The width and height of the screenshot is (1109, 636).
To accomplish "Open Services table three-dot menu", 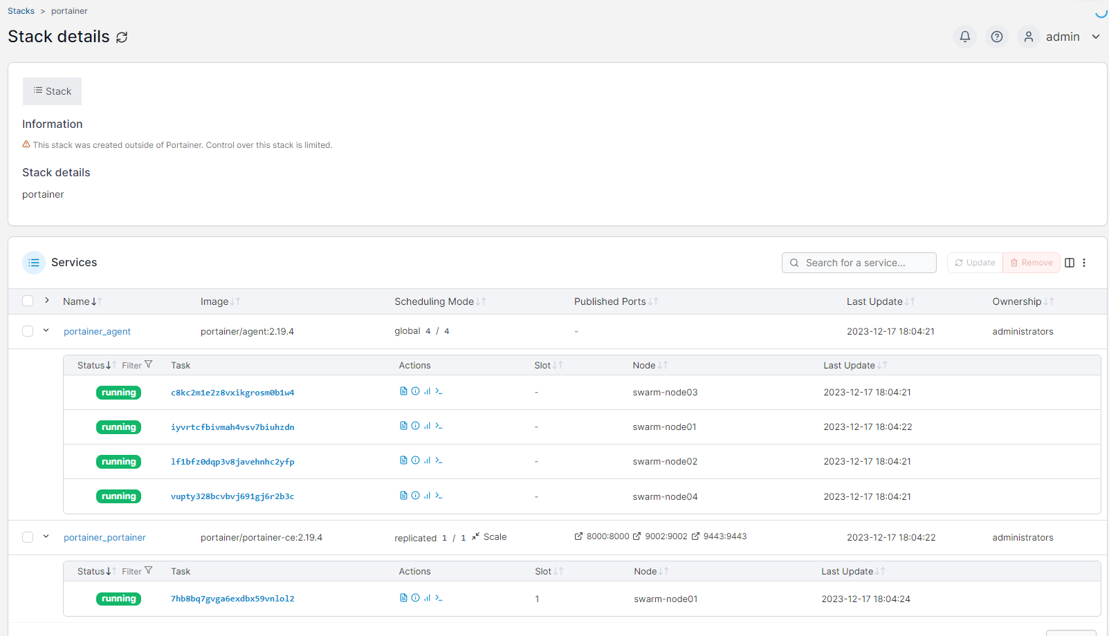I will click(1084, 263).
